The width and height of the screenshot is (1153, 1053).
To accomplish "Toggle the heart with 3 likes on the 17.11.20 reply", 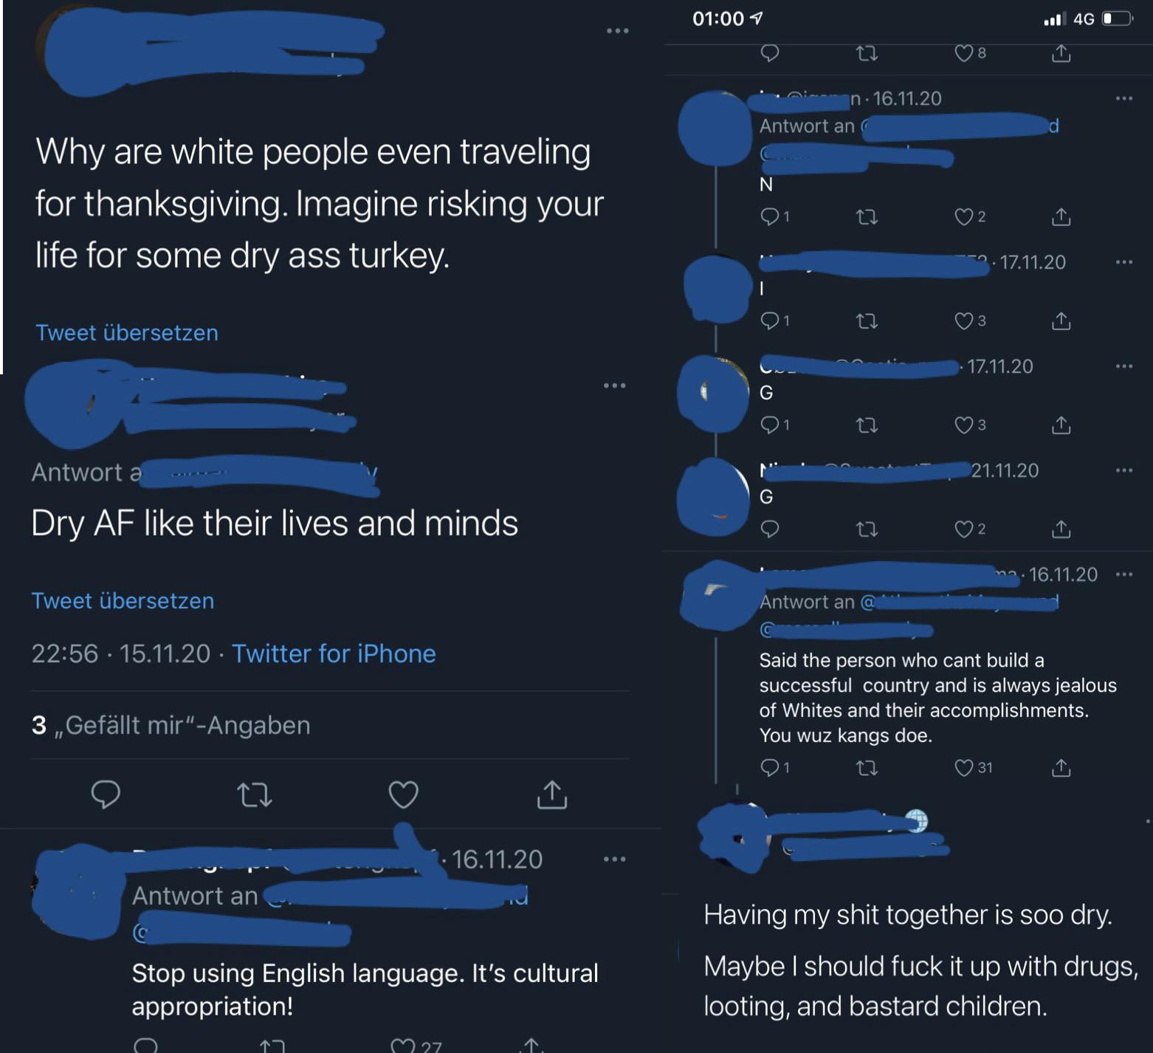I will 965,425.
